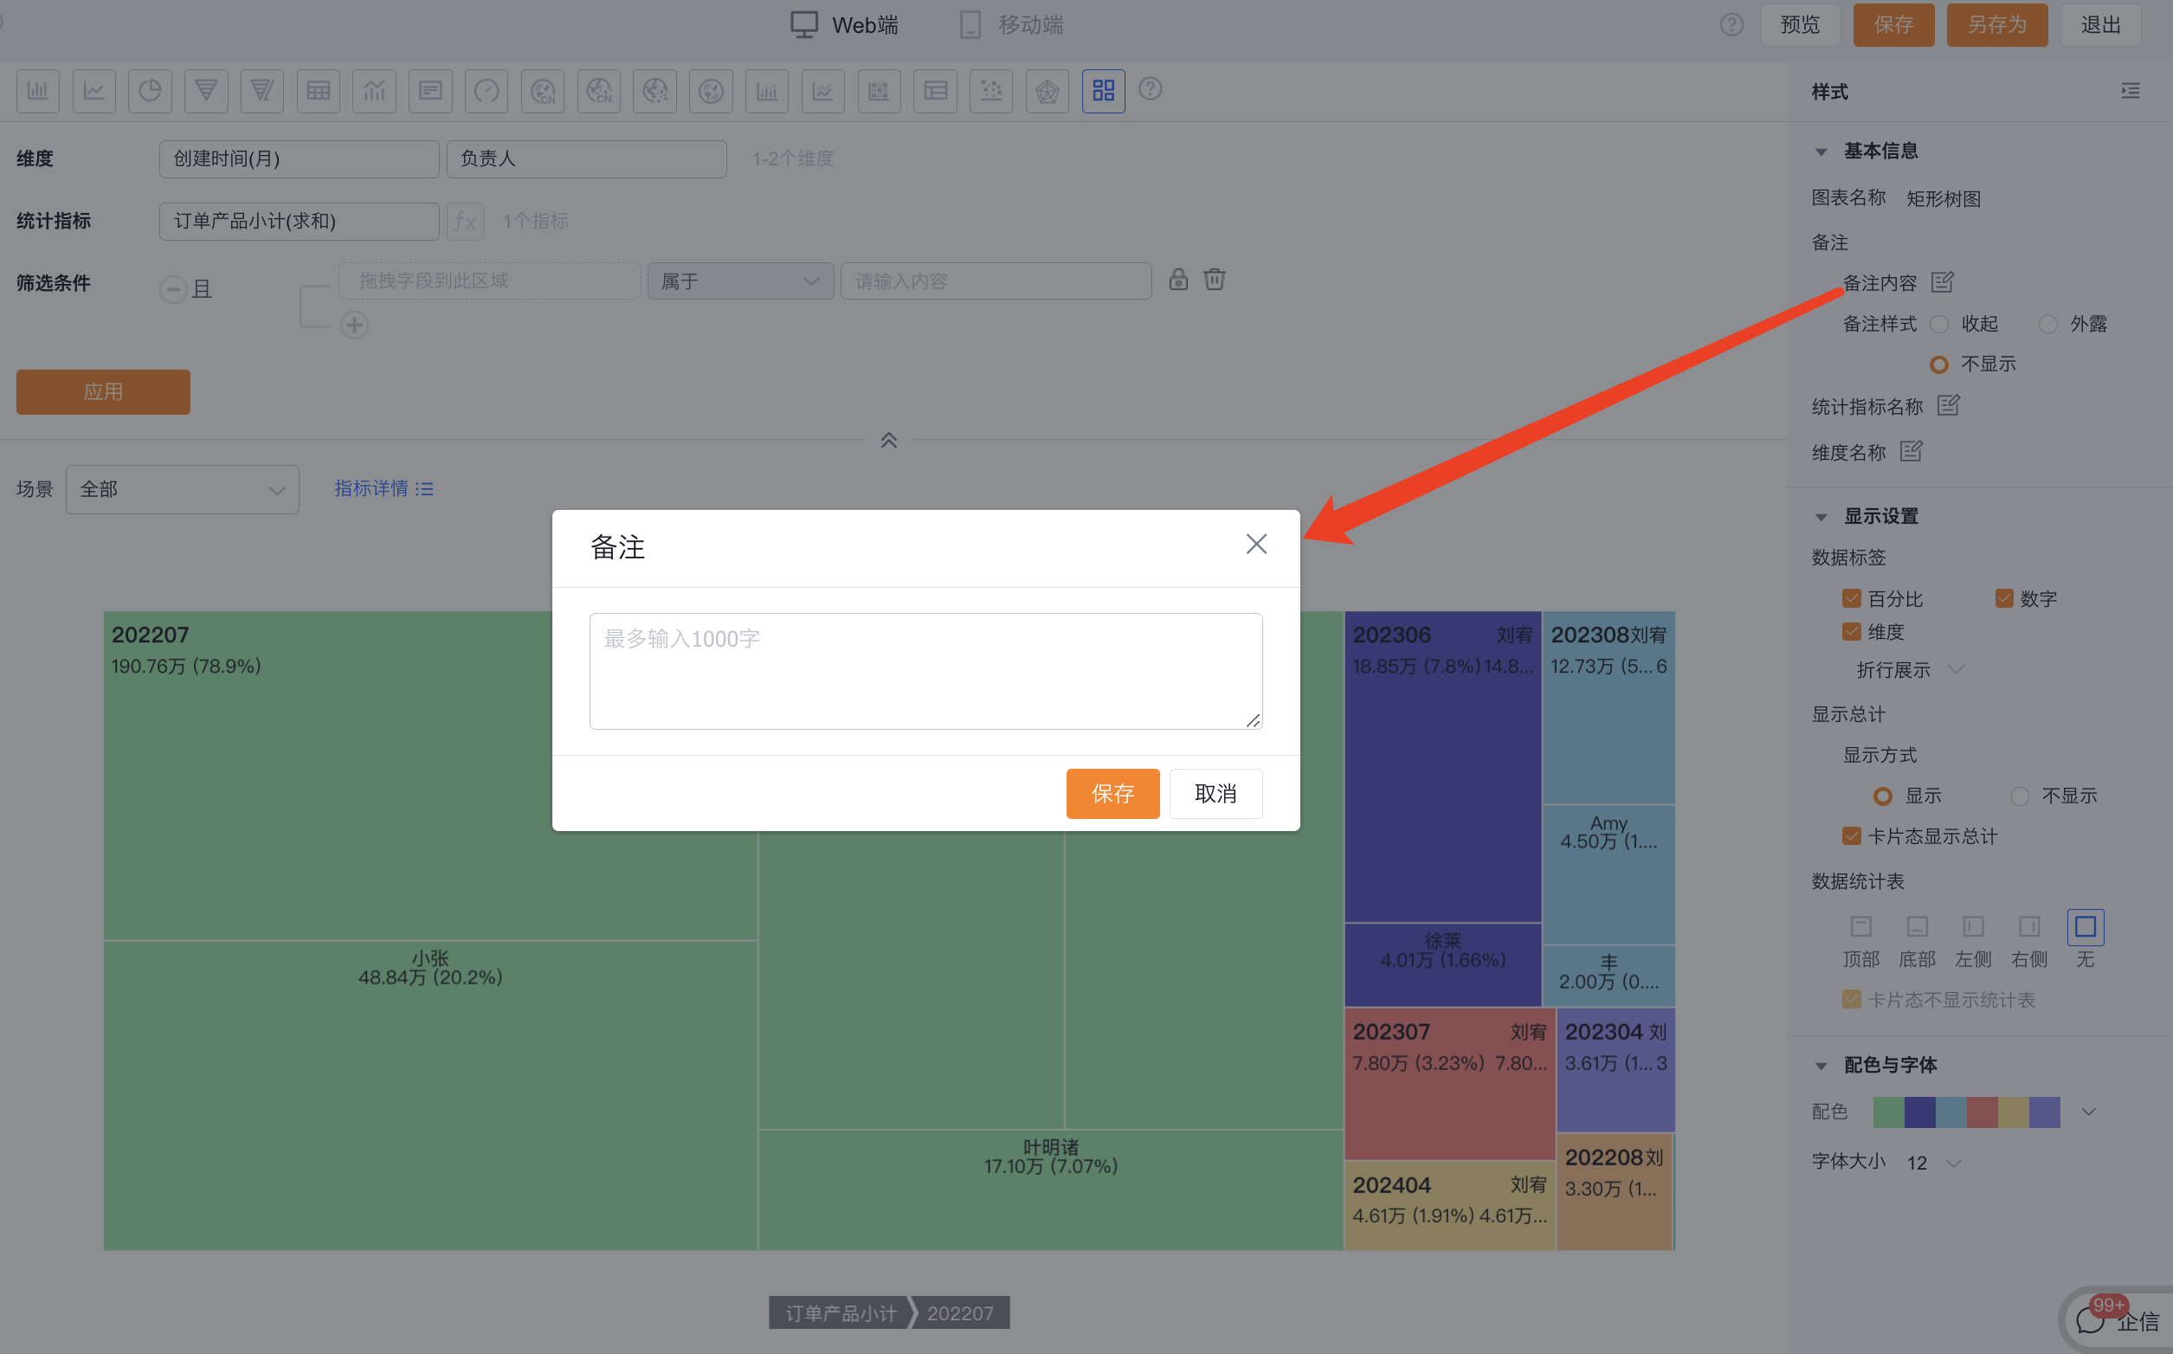Click the filter lock icon
This screenshot has height=1354, width=2173.
coord(1178,280)
